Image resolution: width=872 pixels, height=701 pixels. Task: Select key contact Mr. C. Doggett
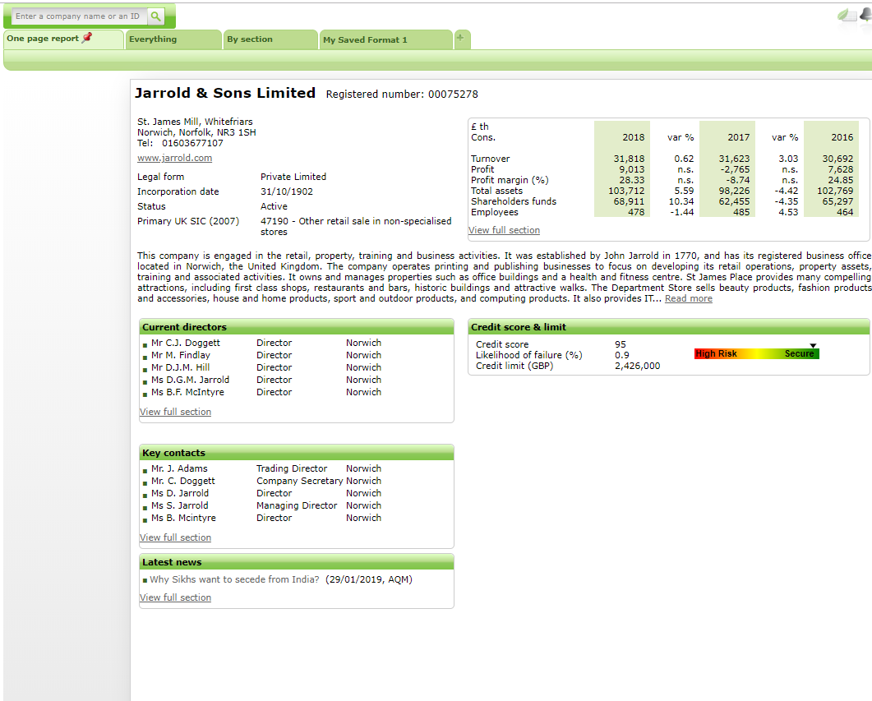point(183,481)
